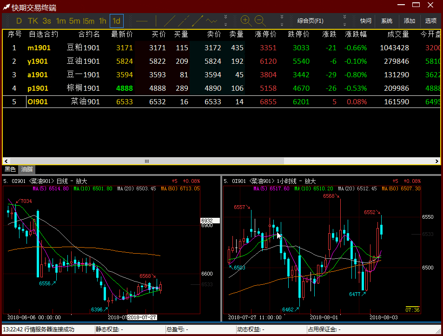Image resolution: width=443 pixels, height=336 pixels.
Task: Select contract OI901 row
Action: pyautogui.click(x=221, y=101)
